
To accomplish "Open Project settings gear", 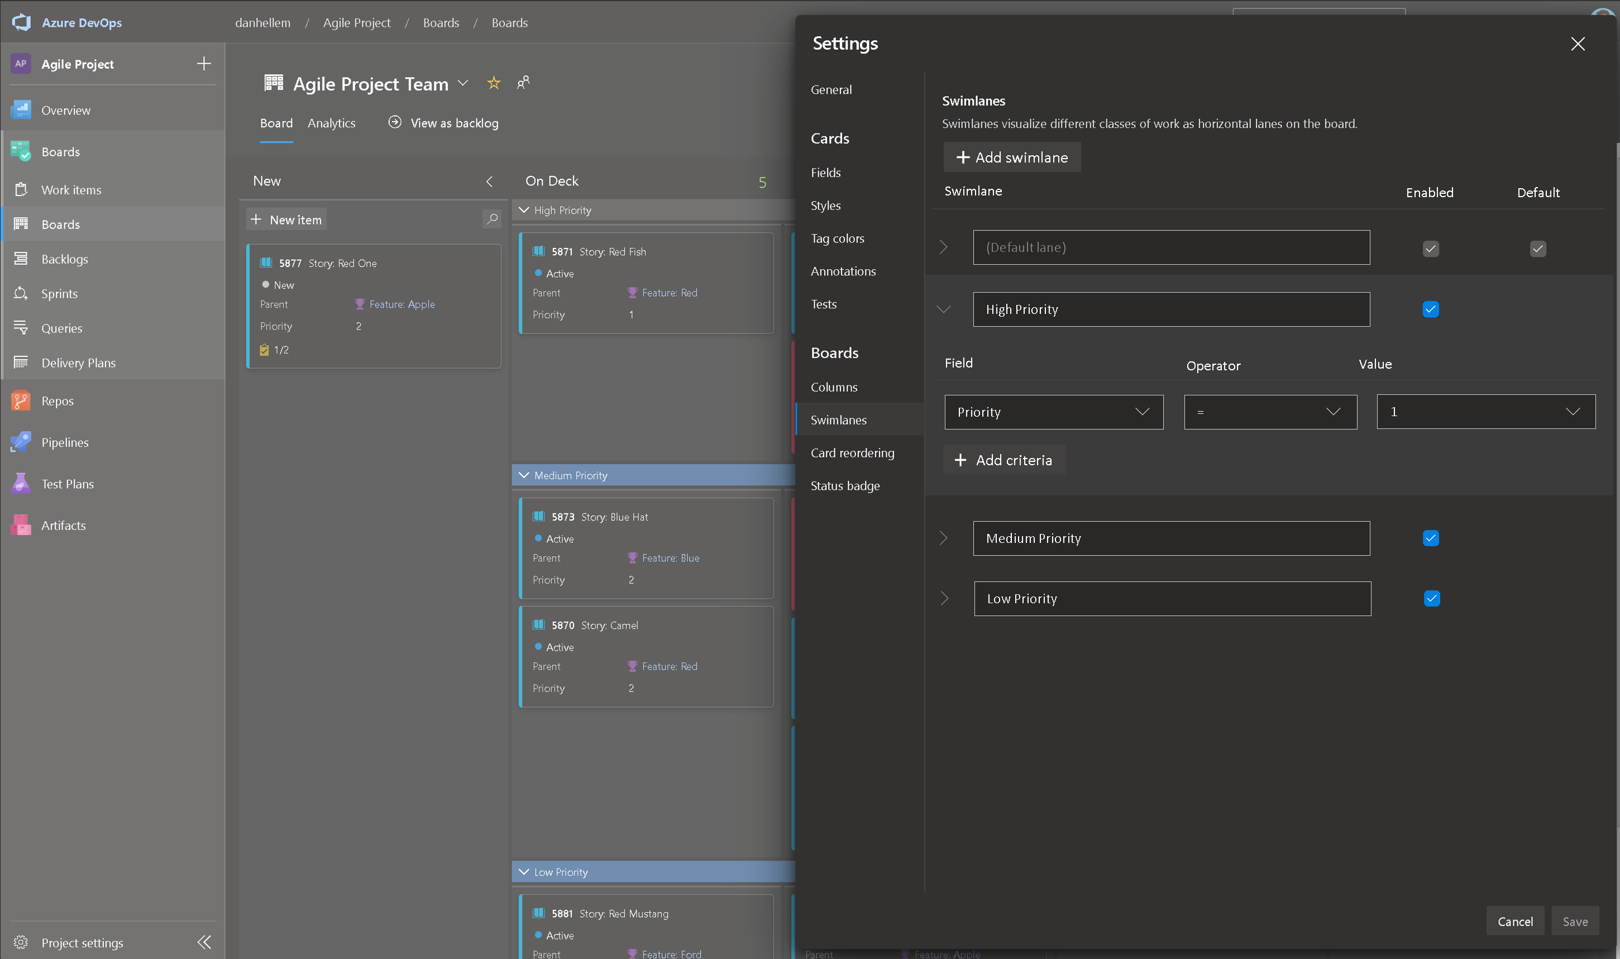I will point(21,942).
